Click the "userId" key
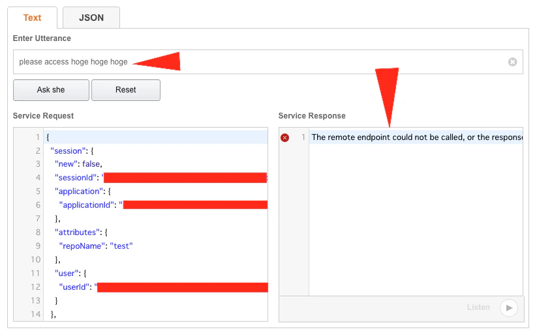Screen dimensions: 537x336 [74, 287]
